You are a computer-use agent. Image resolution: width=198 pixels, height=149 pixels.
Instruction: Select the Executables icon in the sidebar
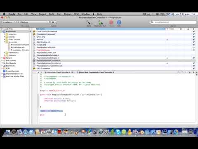click(x=4, y=60)
